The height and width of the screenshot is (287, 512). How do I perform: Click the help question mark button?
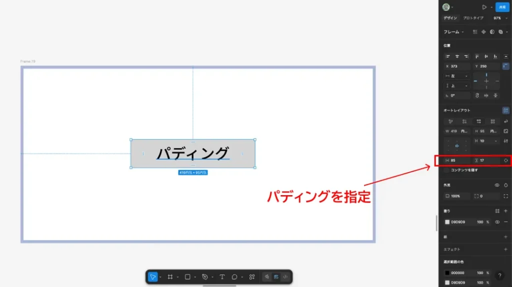[x=499, y=276]
